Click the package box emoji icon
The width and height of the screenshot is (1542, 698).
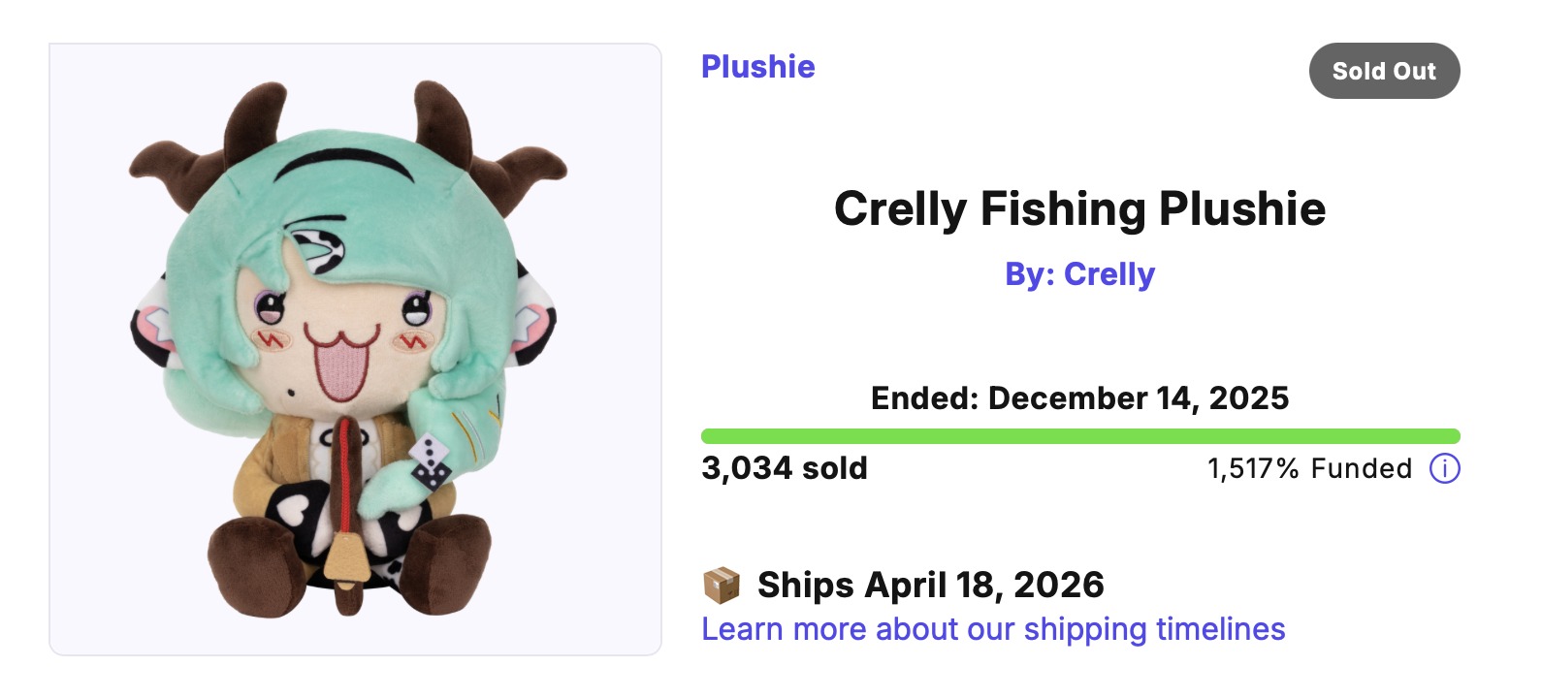tap(721, 586)
